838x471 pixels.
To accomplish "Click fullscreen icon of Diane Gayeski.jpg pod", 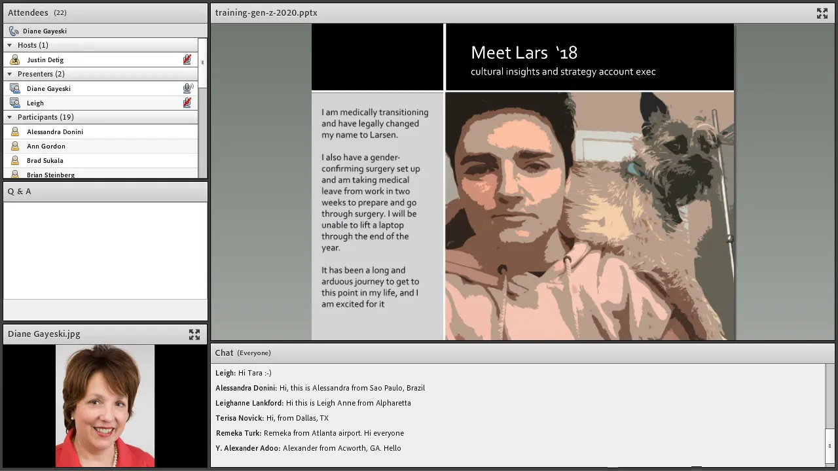I will click(194, 334).
